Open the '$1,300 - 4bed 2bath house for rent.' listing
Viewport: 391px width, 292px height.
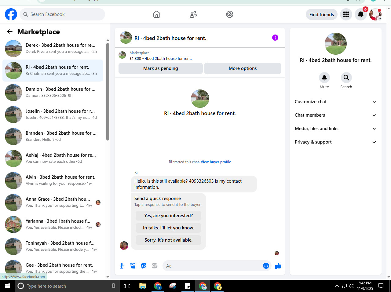[x=161, y=58]
